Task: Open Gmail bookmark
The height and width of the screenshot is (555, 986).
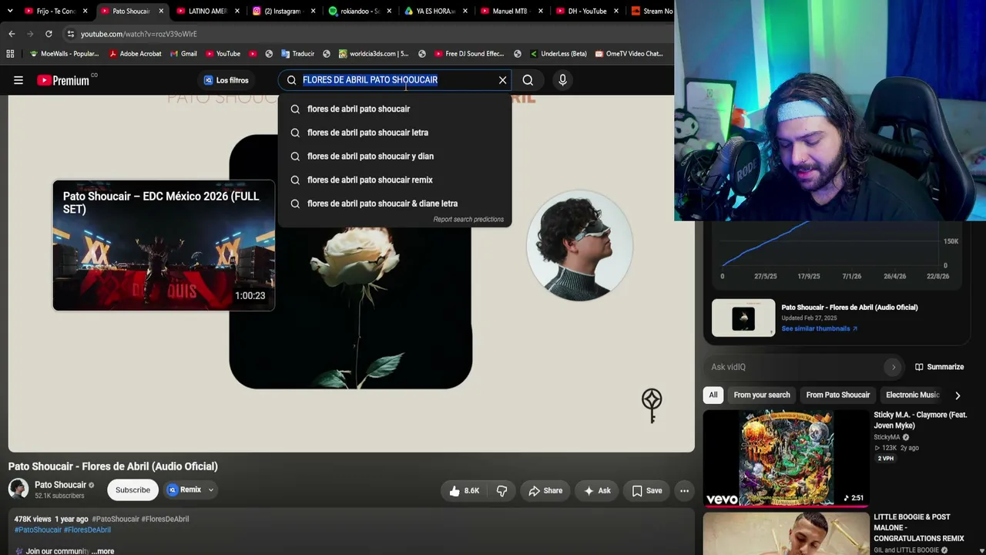Action: [183, 54]
